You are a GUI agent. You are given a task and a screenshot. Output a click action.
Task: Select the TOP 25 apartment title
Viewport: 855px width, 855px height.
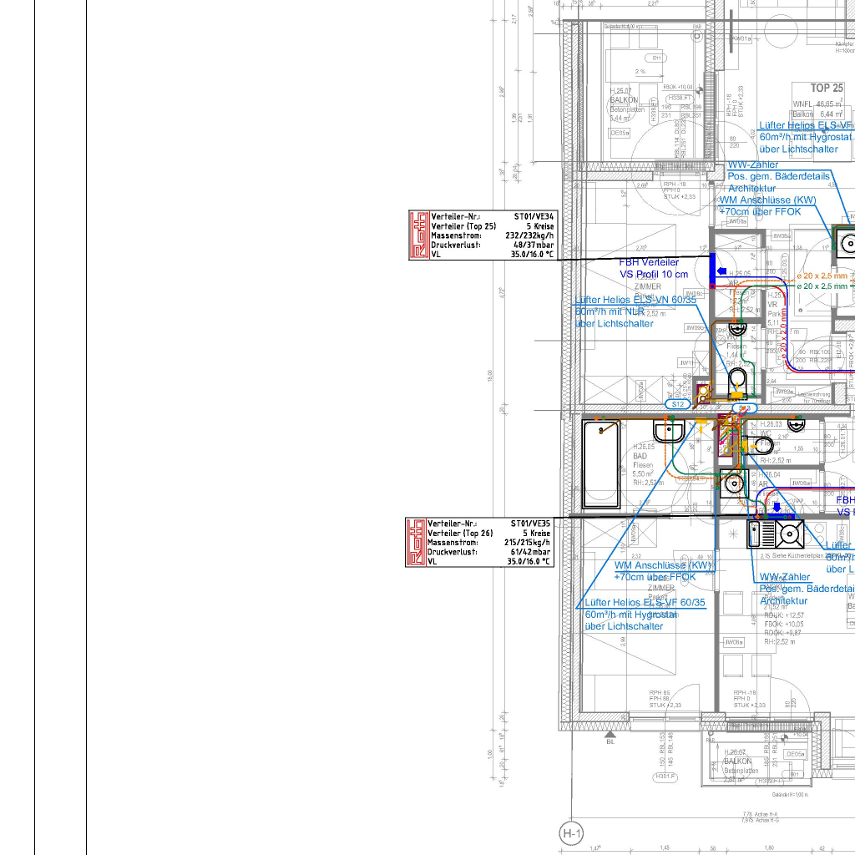[826, 88]
